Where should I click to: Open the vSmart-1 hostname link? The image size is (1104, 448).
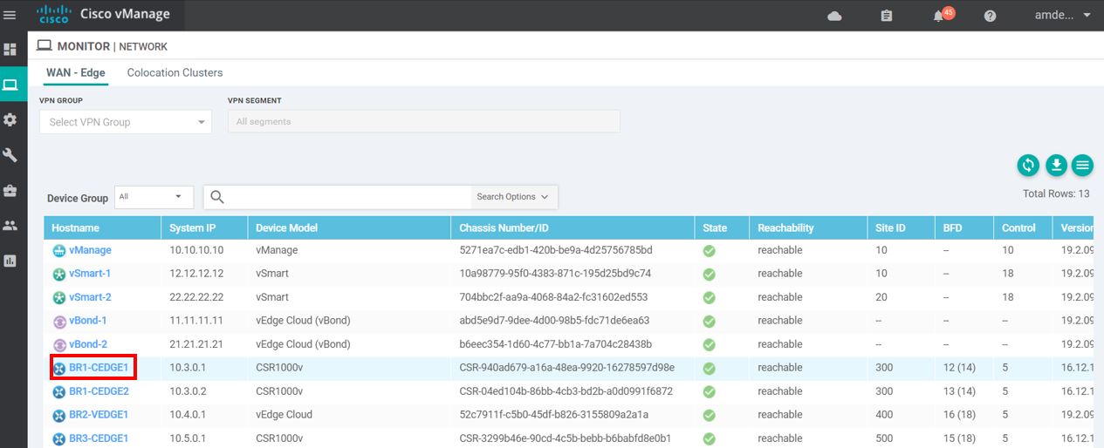[x=89, y=274]
